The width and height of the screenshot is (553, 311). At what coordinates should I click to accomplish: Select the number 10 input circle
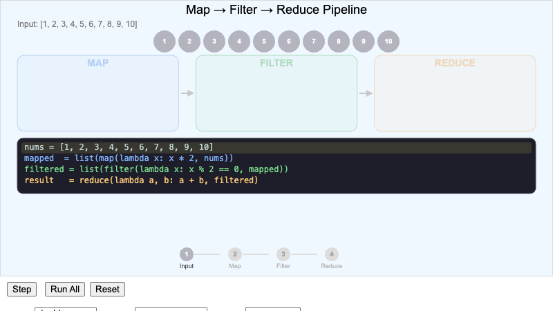pos(388,41)
